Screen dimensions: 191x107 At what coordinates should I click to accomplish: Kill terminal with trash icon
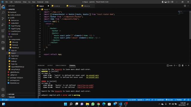(182, 65)
